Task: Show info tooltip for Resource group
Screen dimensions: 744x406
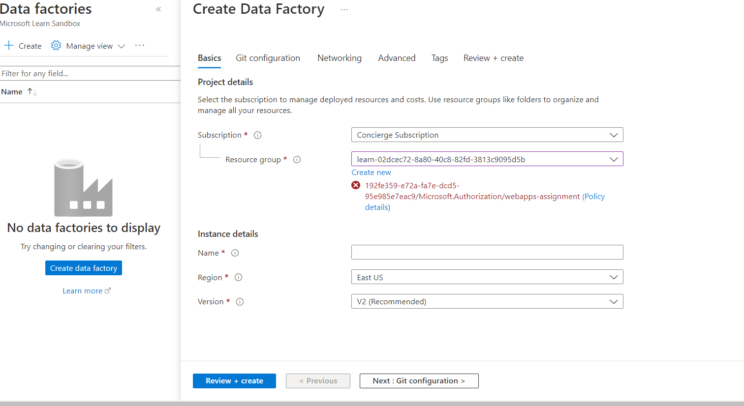Action: pos(297,160)
